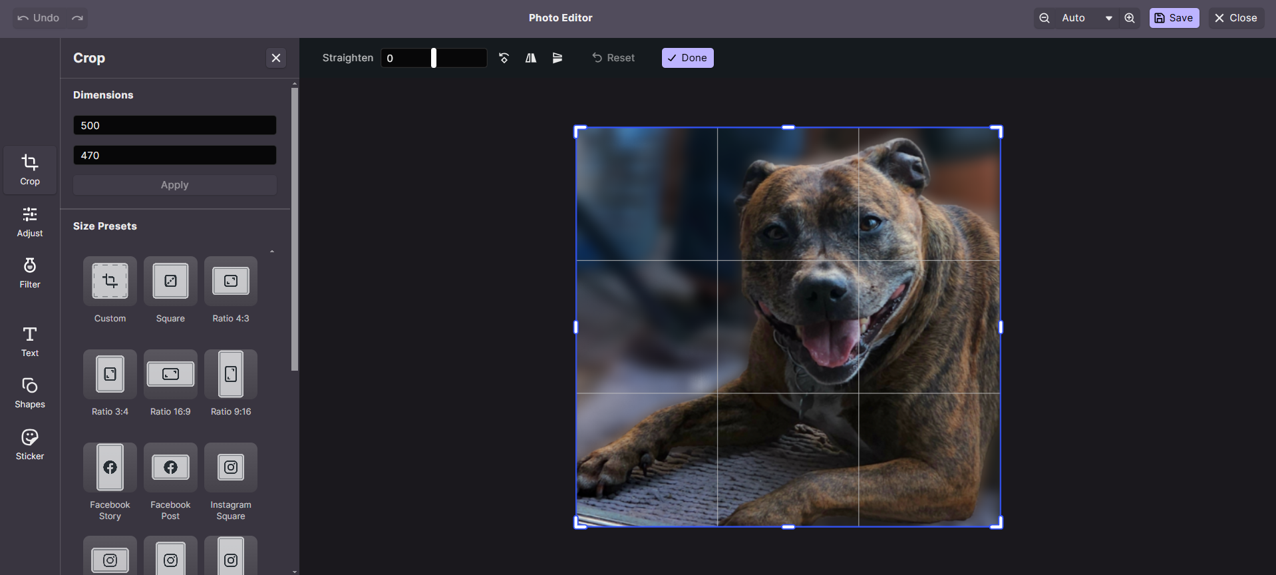This screenshot has height=575, width=1276.
Task: Click the width field showing 500
Action: pyautogui.click(x=174, y=126)
